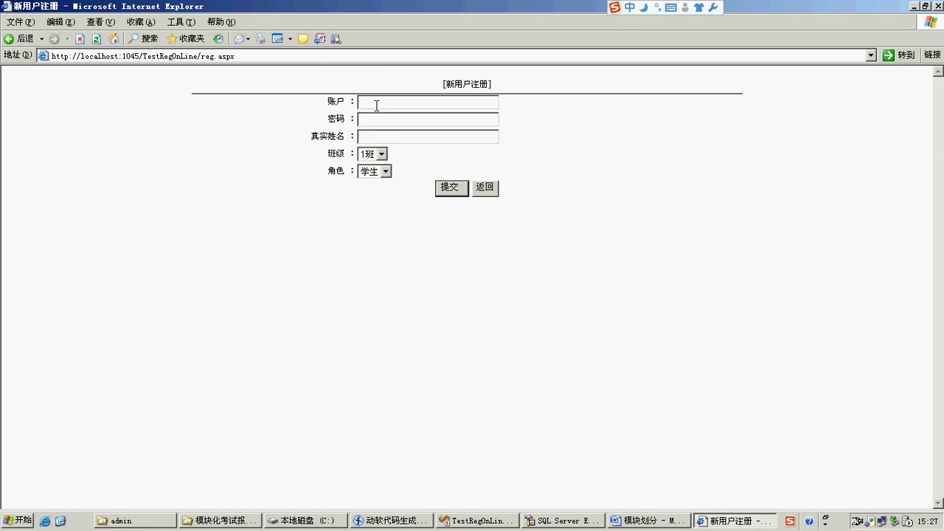This screenshot has width=944, height=531.
Task: Switch to 模块划分 - M... taskbar button
Action: click(x=648, y=521)
